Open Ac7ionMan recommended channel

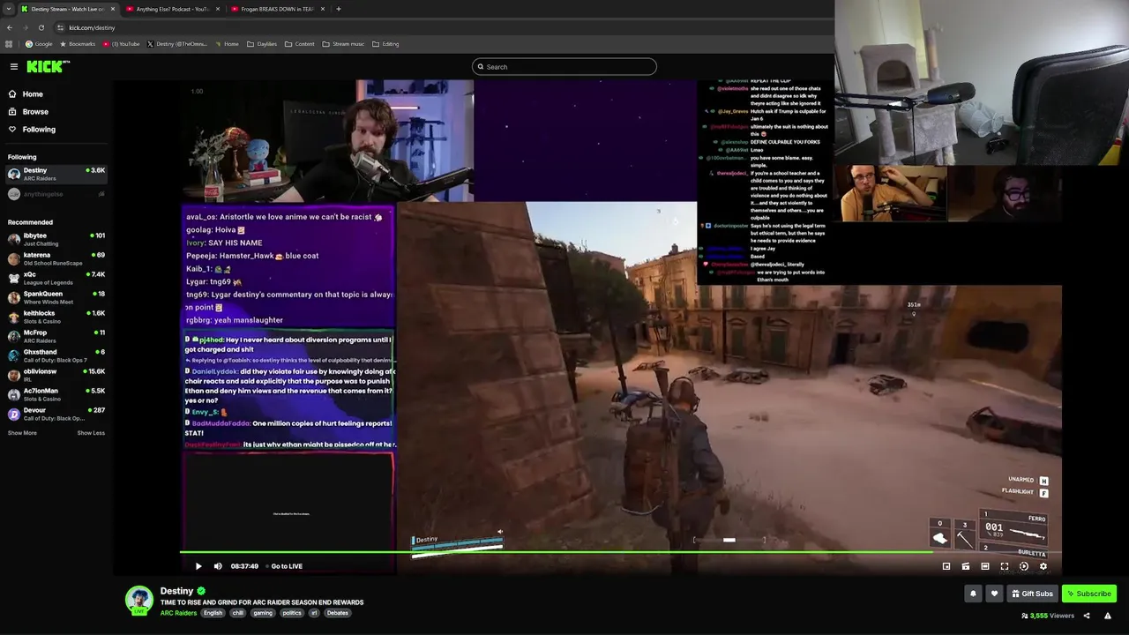tap(56, 394)
